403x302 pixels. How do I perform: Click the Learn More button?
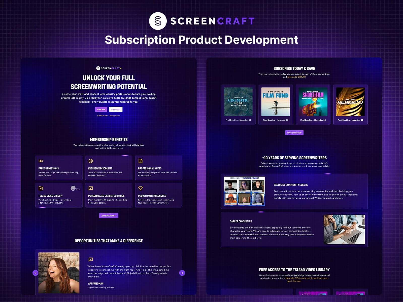(116, 109)
